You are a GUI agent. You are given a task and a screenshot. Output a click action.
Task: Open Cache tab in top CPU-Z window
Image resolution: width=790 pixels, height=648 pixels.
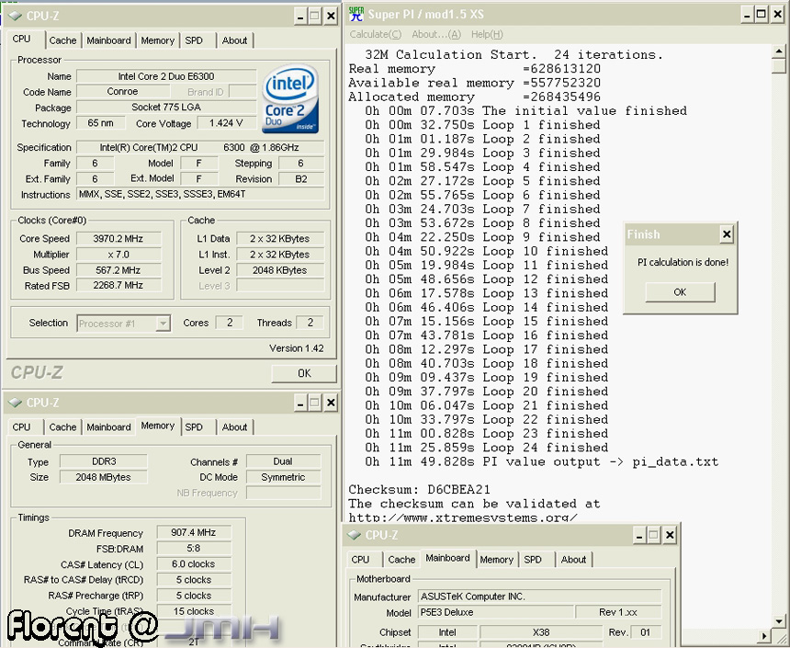coord(63,40)
